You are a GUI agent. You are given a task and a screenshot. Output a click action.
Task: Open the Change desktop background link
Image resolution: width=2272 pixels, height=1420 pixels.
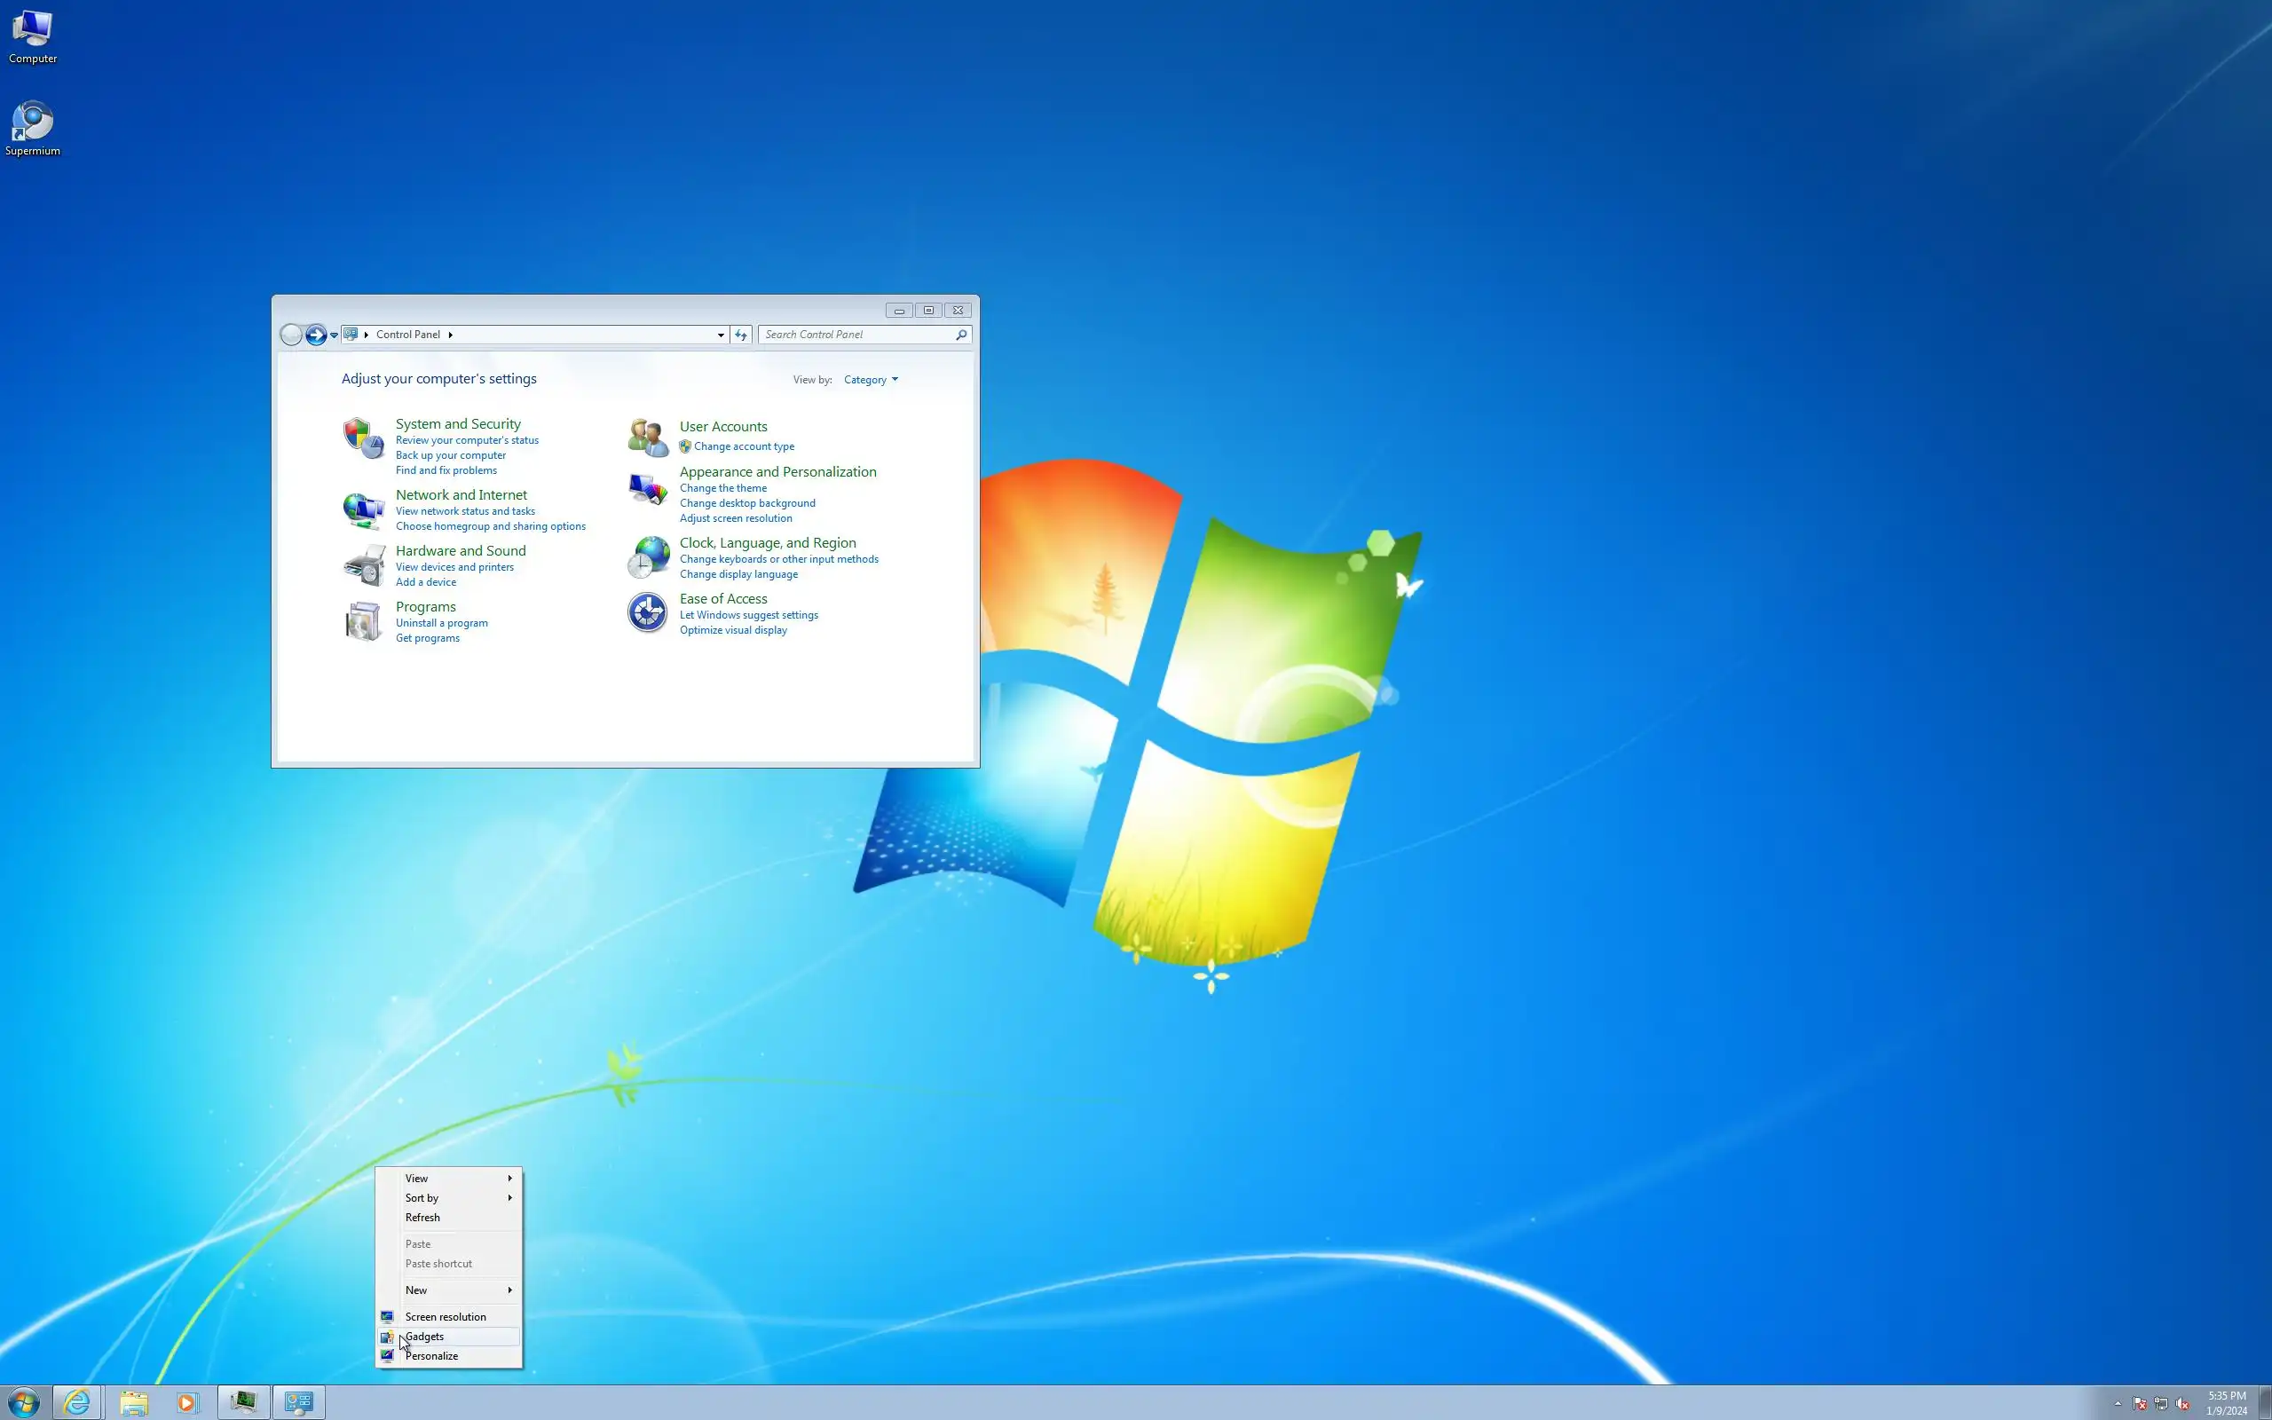click(747, 503)
